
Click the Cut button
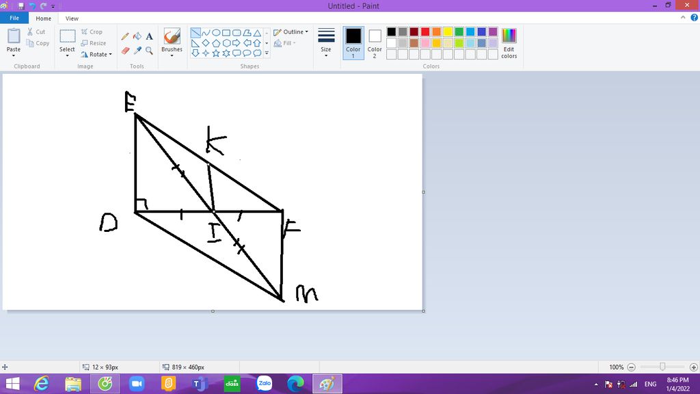(36, 31)
